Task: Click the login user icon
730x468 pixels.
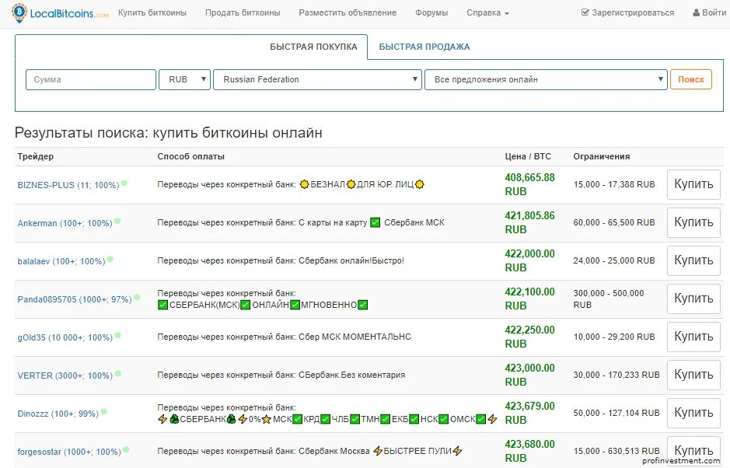Action: tap(696, 12)
